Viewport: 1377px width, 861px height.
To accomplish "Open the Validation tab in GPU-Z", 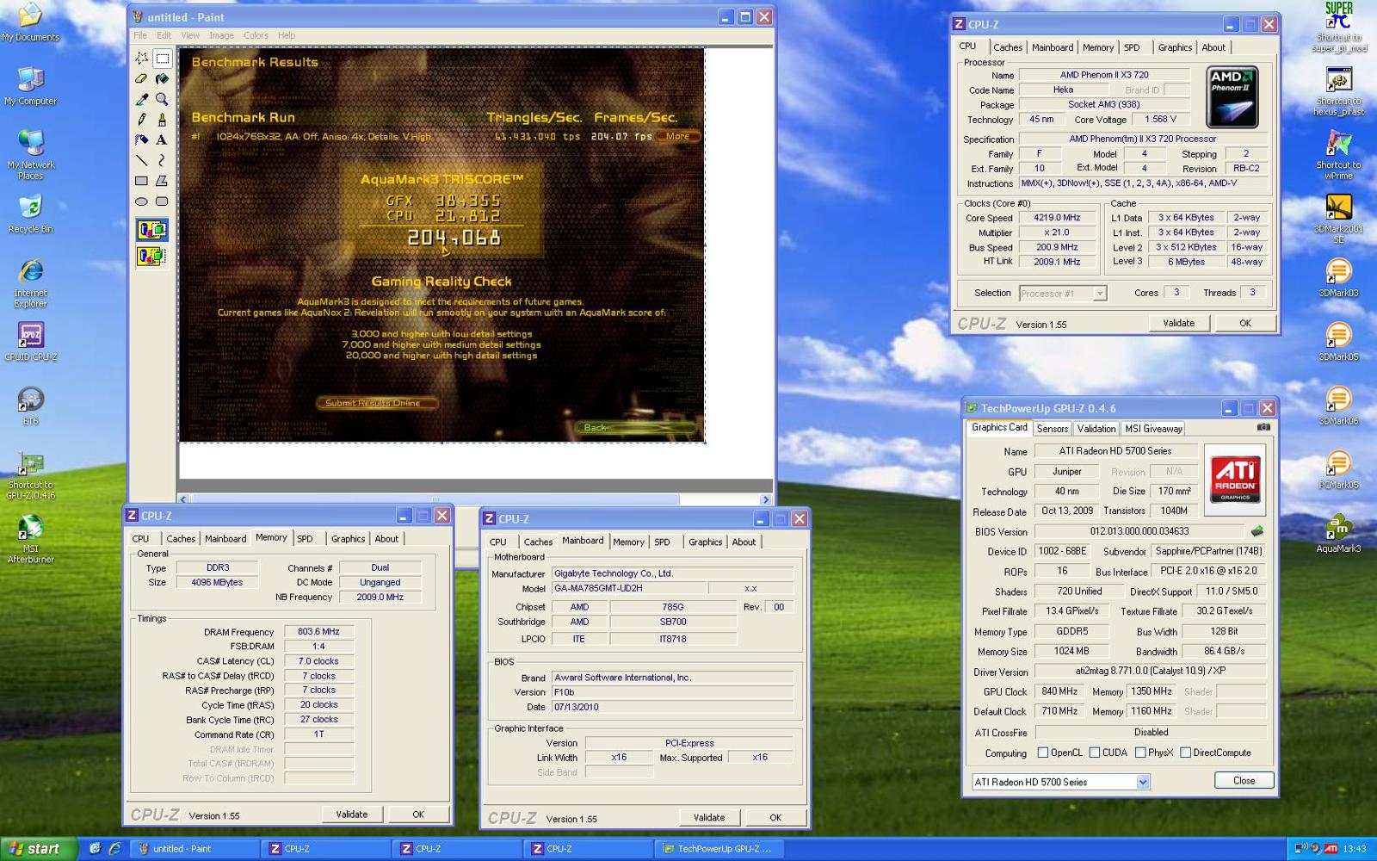I will coord(1096,429).
